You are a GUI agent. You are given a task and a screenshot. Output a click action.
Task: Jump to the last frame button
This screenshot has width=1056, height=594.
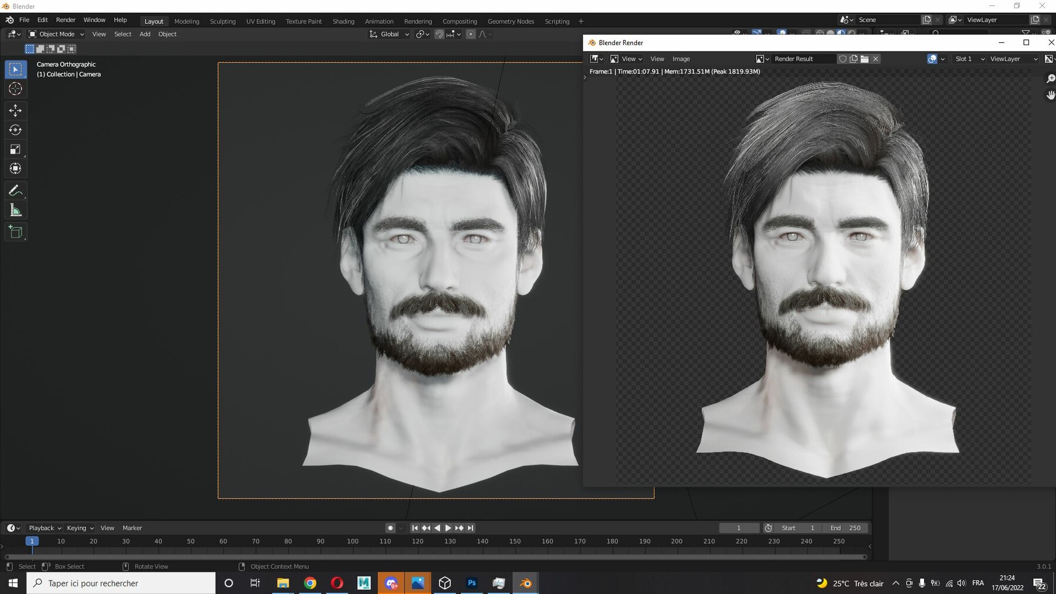coord(471,528)
